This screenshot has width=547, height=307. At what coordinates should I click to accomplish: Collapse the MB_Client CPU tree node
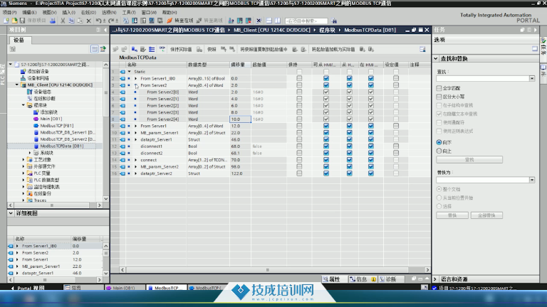[x=17, y=85]
